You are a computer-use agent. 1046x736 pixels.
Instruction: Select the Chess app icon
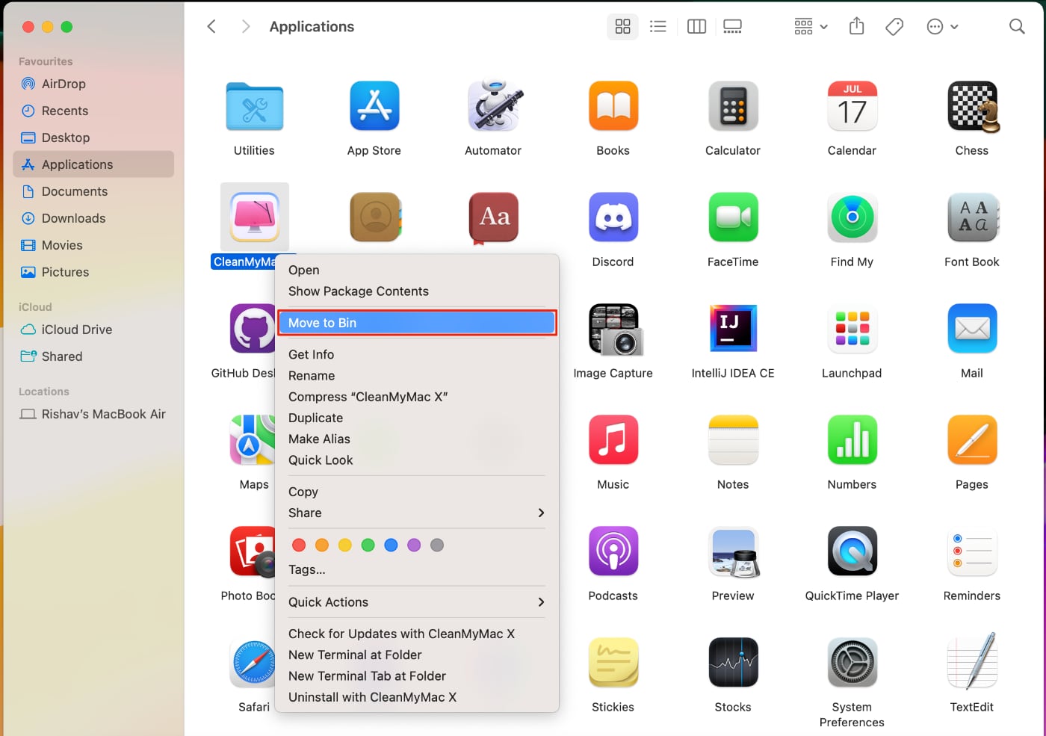click(x=973, y=106)
